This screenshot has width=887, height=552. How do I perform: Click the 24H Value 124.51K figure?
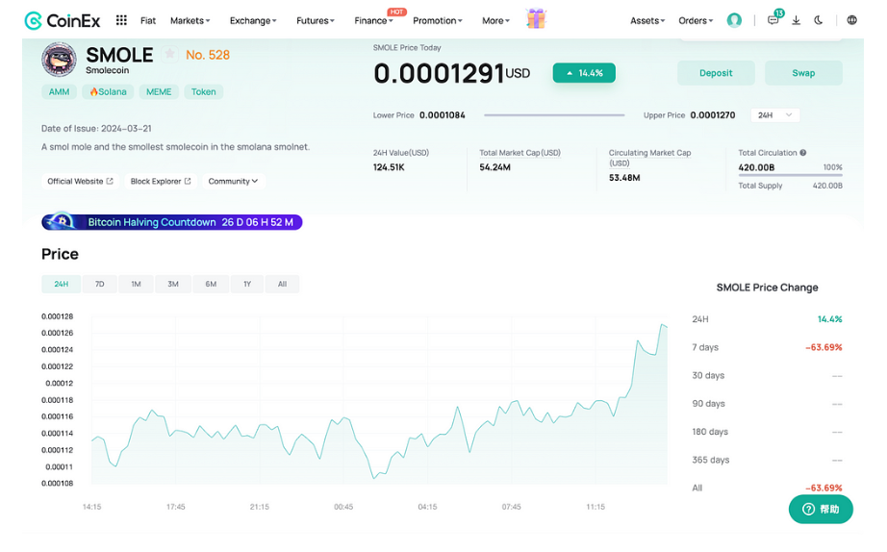tap(389, 167)
